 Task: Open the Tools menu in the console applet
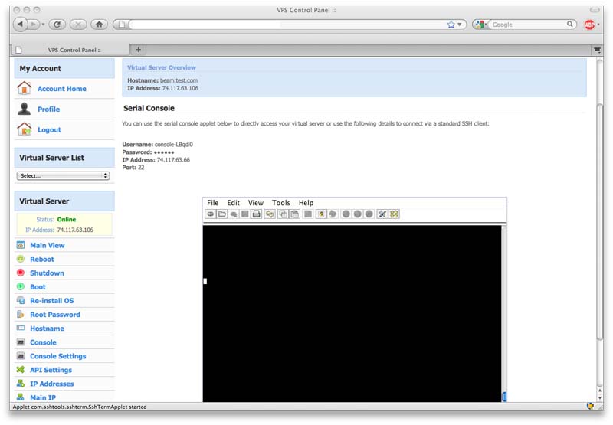tap(280, 203)
